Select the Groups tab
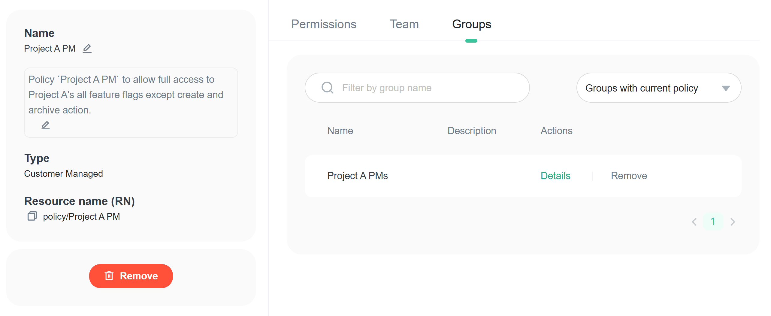771x316 pixels. [471, 24]
